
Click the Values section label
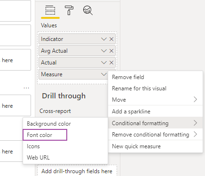pos(49,25)
